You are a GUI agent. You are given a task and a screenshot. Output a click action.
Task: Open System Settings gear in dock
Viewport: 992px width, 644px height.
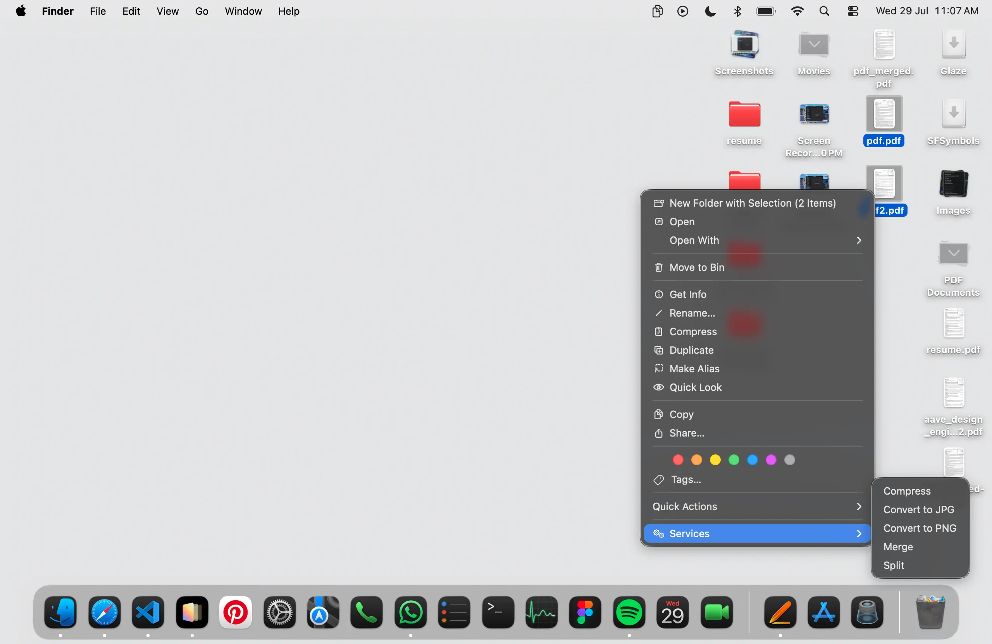(279, 612)
